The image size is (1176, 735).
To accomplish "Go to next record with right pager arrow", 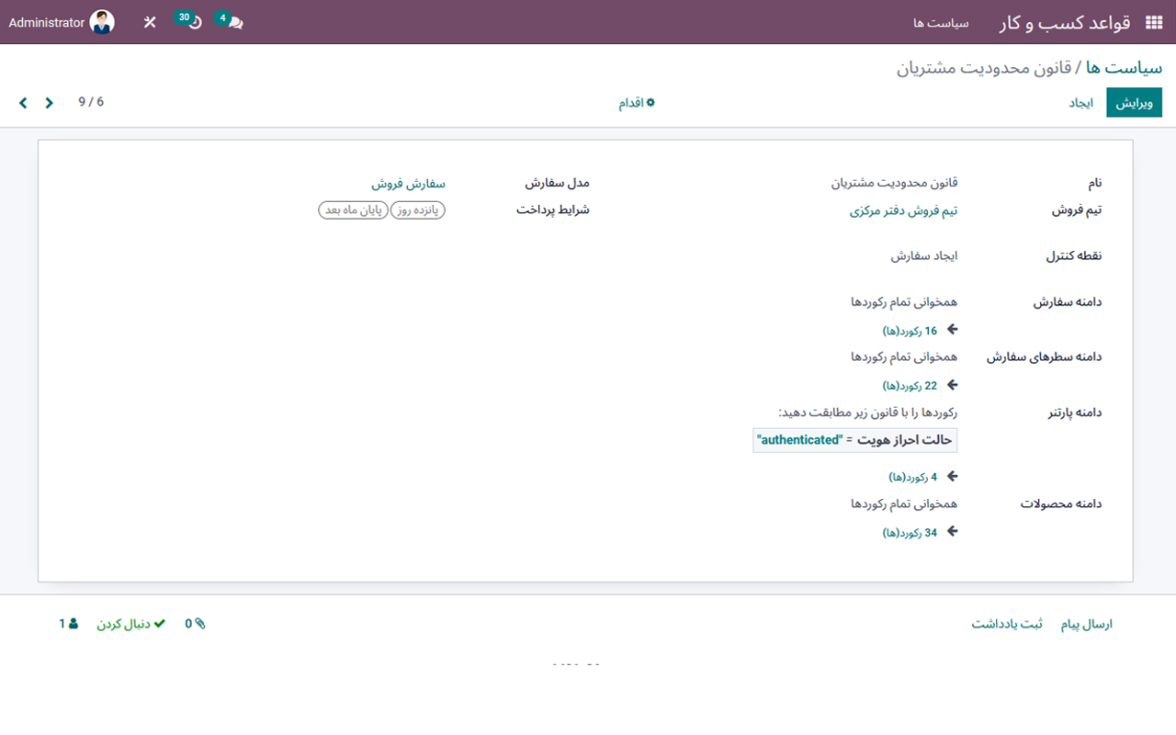I will coord(48,102).
